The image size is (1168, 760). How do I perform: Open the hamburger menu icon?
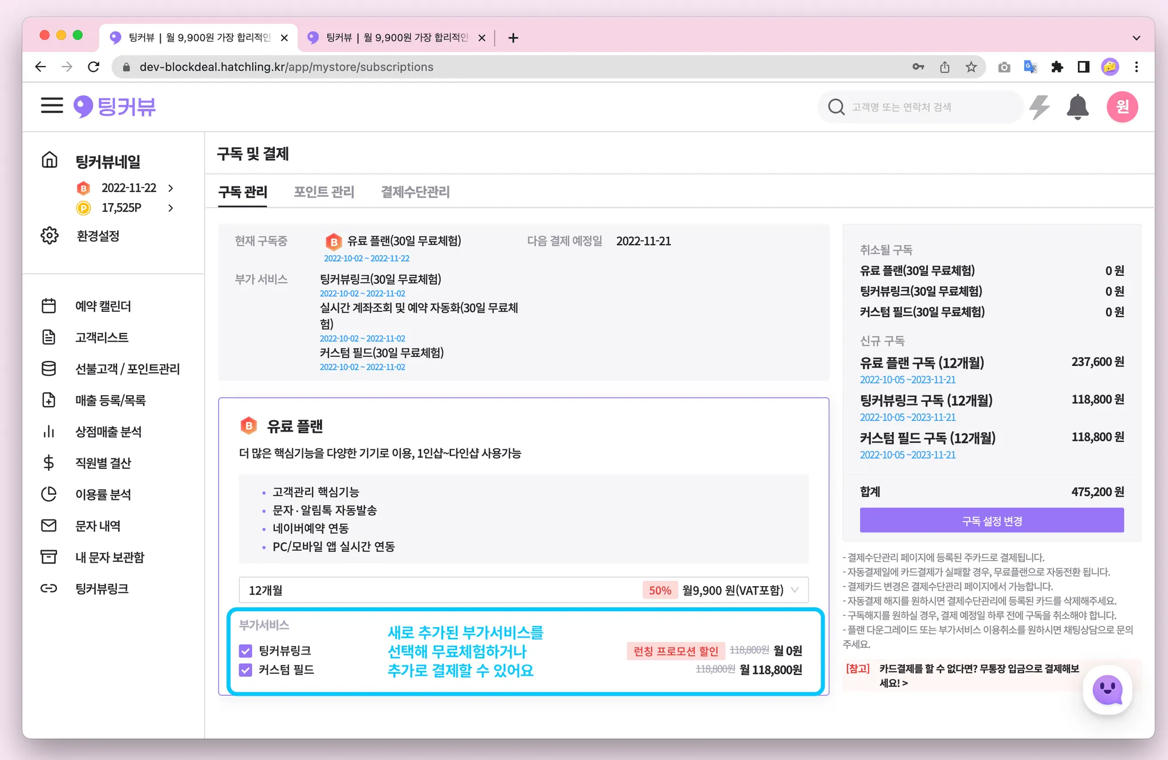[52, 106]
